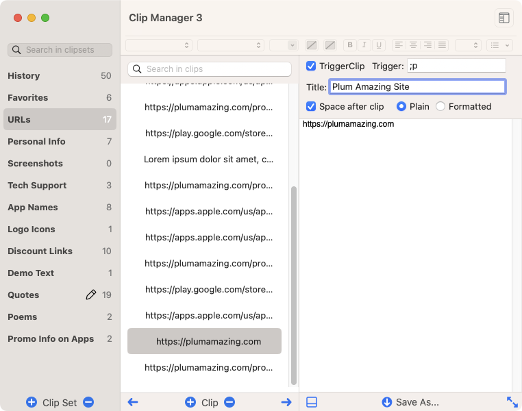Add a new Clip with plus

coord(190,402)
